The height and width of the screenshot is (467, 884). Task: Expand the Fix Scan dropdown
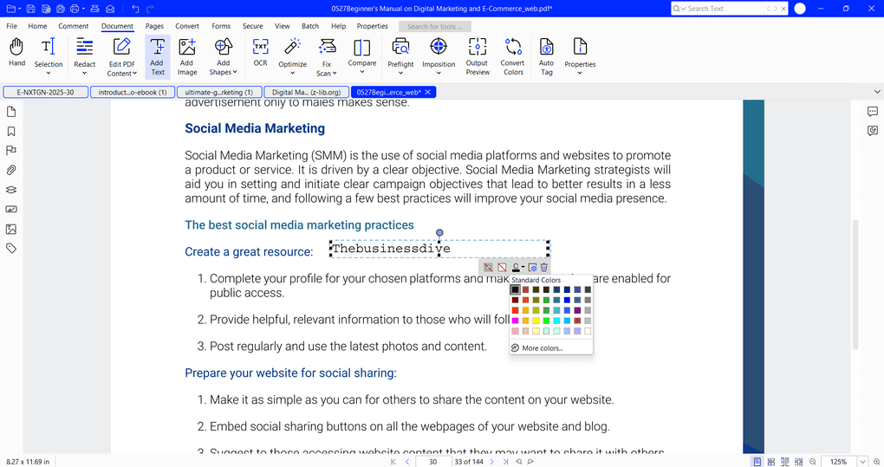[x=335, y=74]
